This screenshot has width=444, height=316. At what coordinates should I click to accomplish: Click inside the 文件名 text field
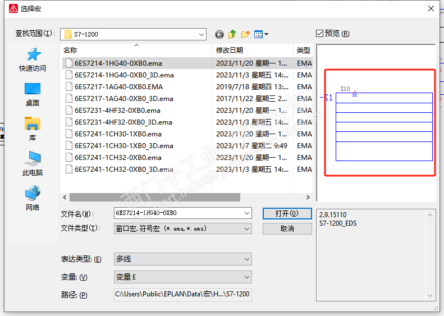(x=178, y=213)
